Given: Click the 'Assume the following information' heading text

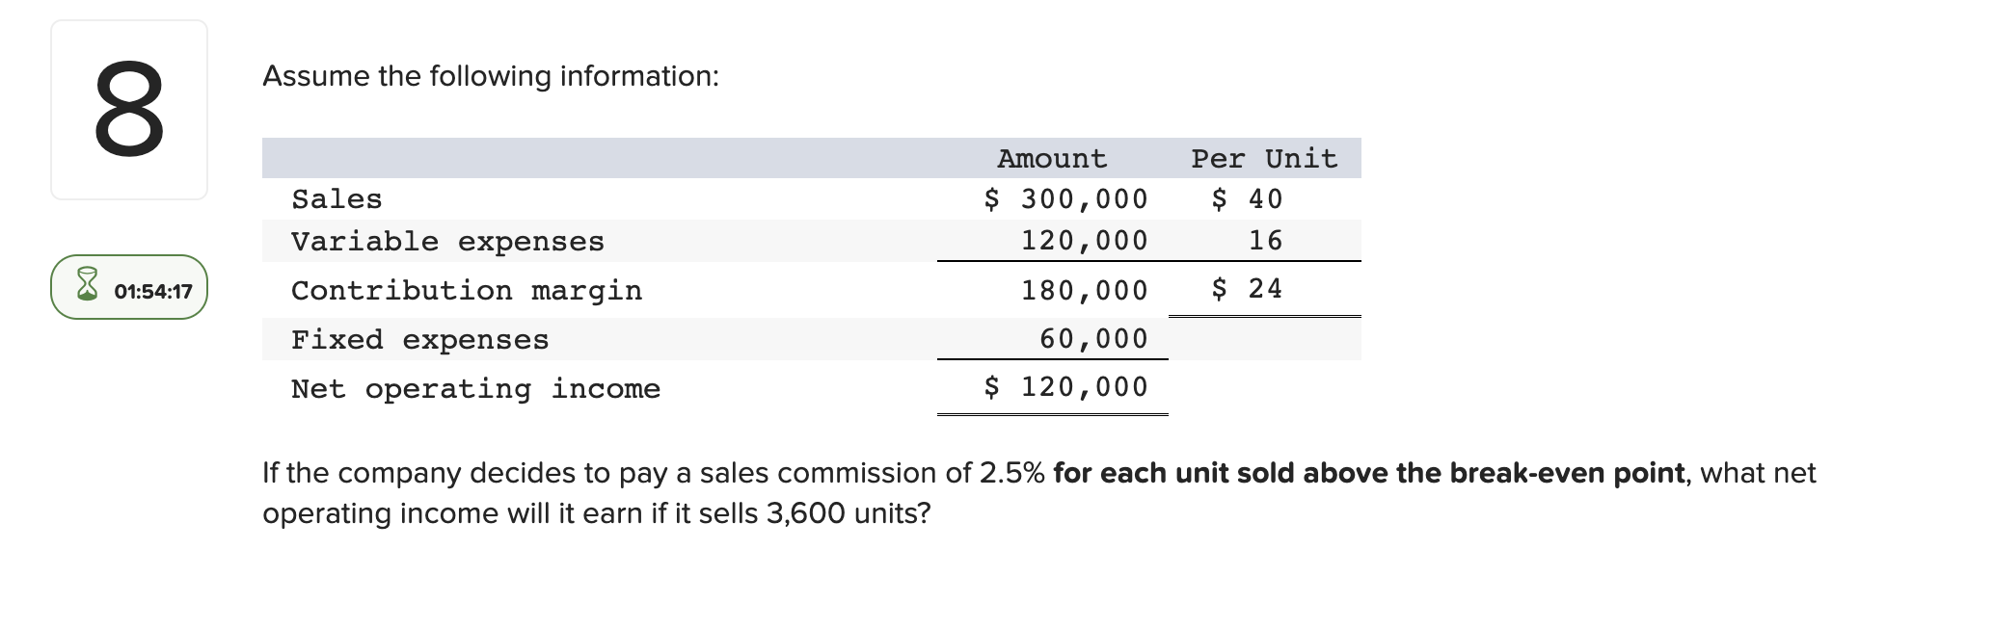Looking at the screenshot, I should click(491, 76).
